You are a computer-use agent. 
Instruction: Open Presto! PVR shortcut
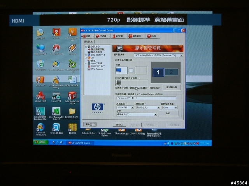56,96
